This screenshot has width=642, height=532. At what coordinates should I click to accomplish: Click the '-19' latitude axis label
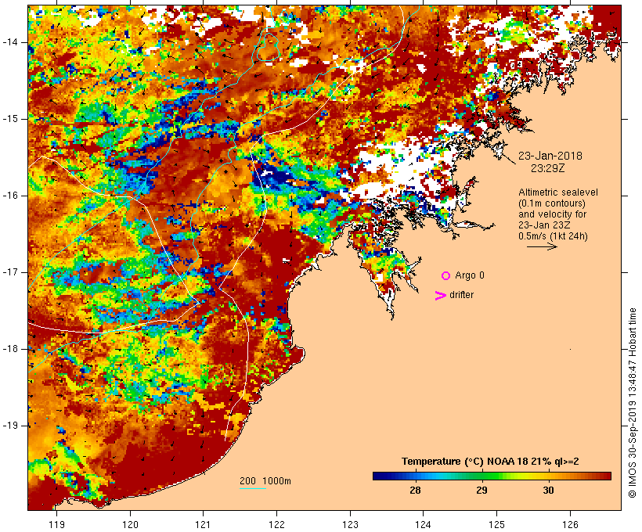[x=10, y=426]
